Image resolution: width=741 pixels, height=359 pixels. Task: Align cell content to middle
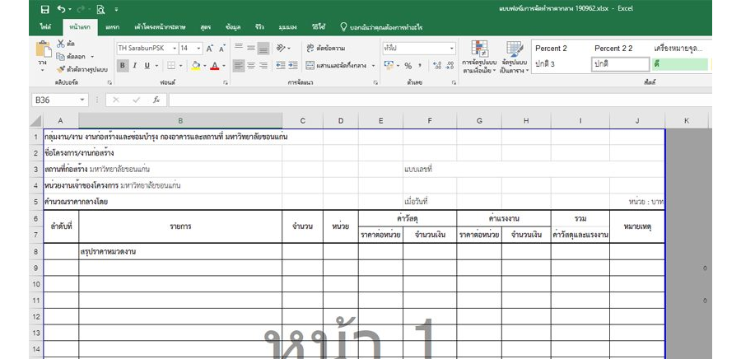[251, 49]
